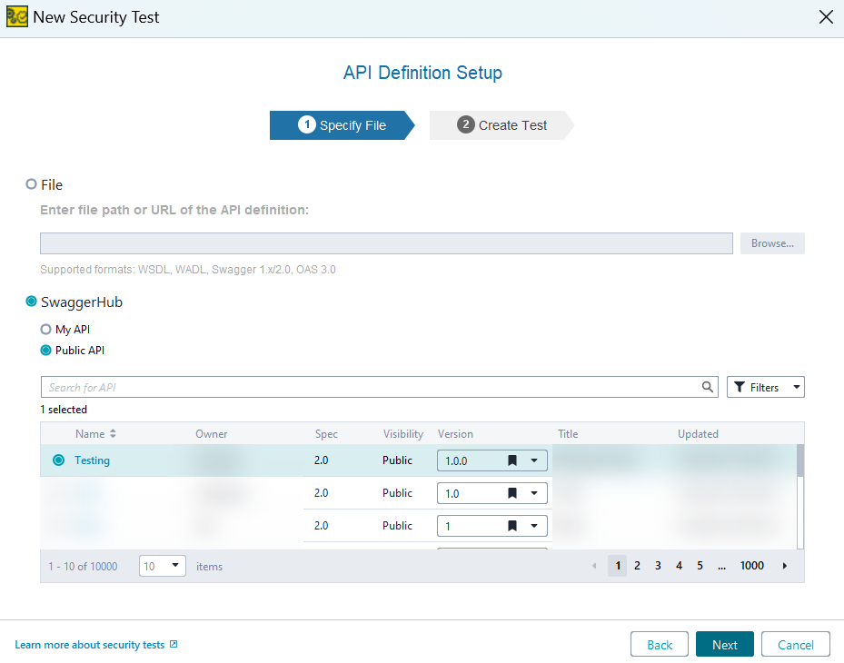This screenshot has width=844, height=663.
Task: Choose the My API option
Action: point(45,329)
